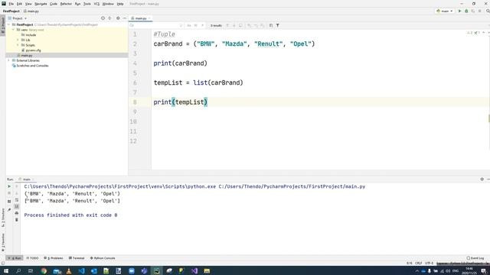Click main.py breadcrumb in navigation bar
490x275 pixels.
[31, 11]
